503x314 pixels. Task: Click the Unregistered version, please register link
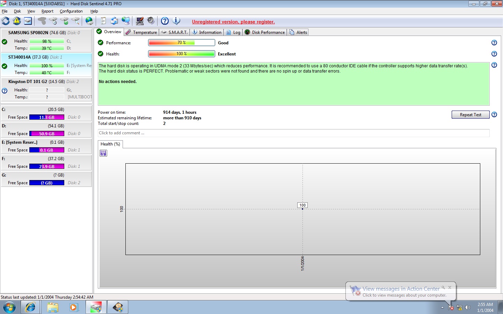(x=233, y=22)
